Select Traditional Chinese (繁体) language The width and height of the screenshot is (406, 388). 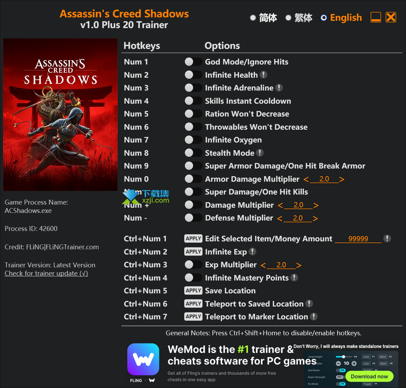point(299,18)
